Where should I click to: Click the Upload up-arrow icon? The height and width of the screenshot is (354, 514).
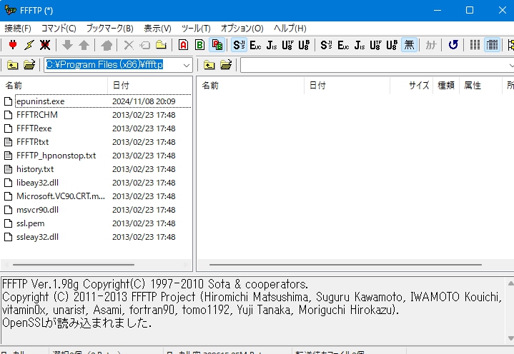84,45
